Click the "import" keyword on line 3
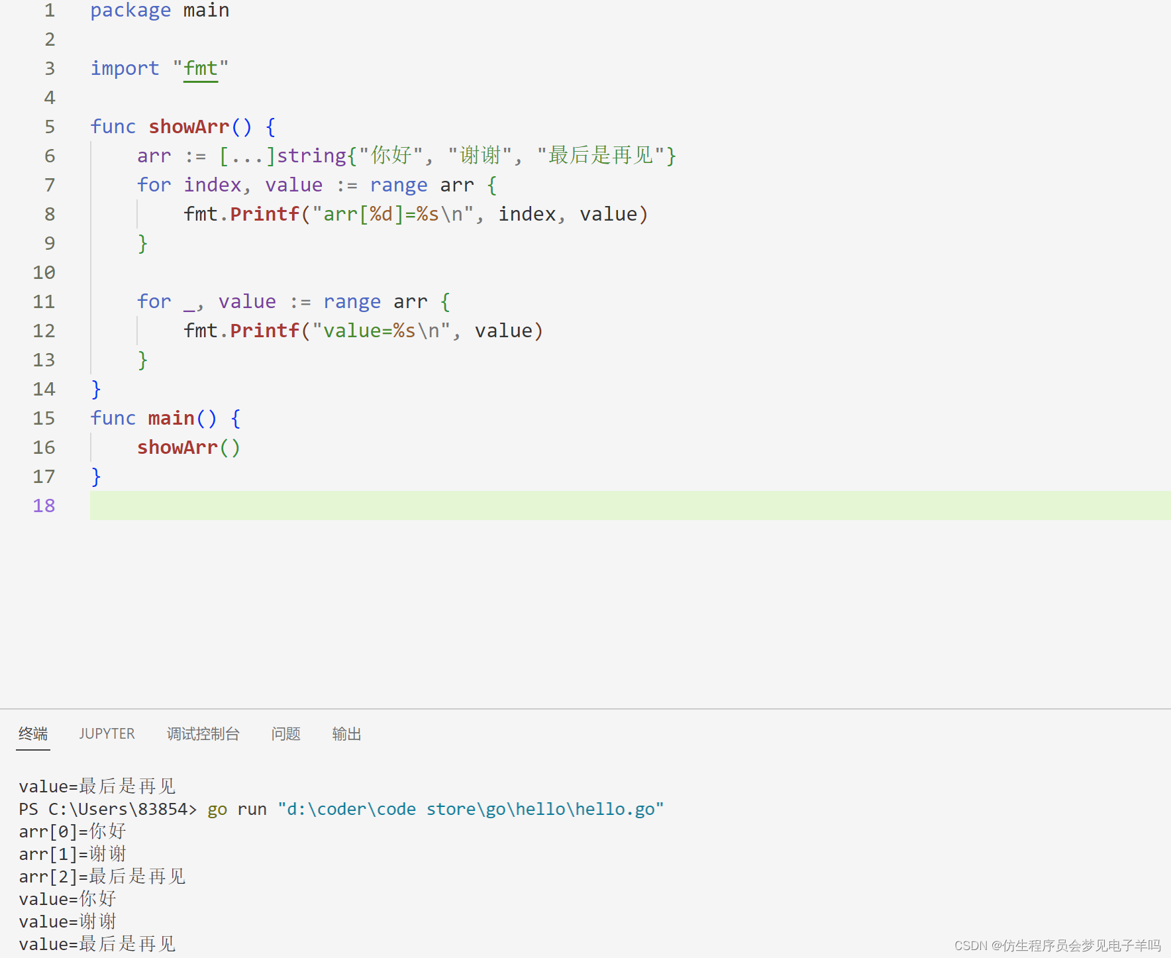The height and width of the screenshot is (958, 1171). point(125,68)
